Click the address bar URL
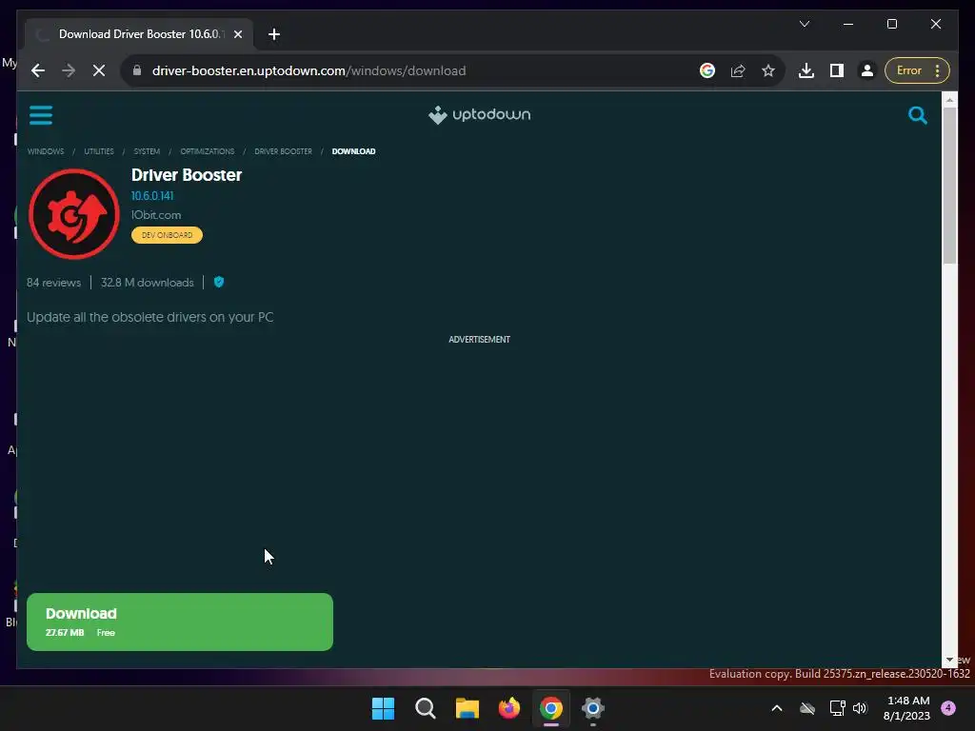This screenshot has height=731, width=975. coord(309,70)
